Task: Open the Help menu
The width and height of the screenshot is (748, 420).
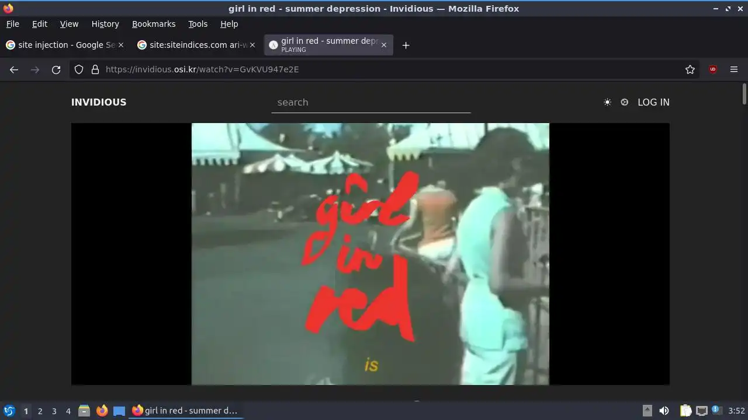Action: click(x=229, y=24)
